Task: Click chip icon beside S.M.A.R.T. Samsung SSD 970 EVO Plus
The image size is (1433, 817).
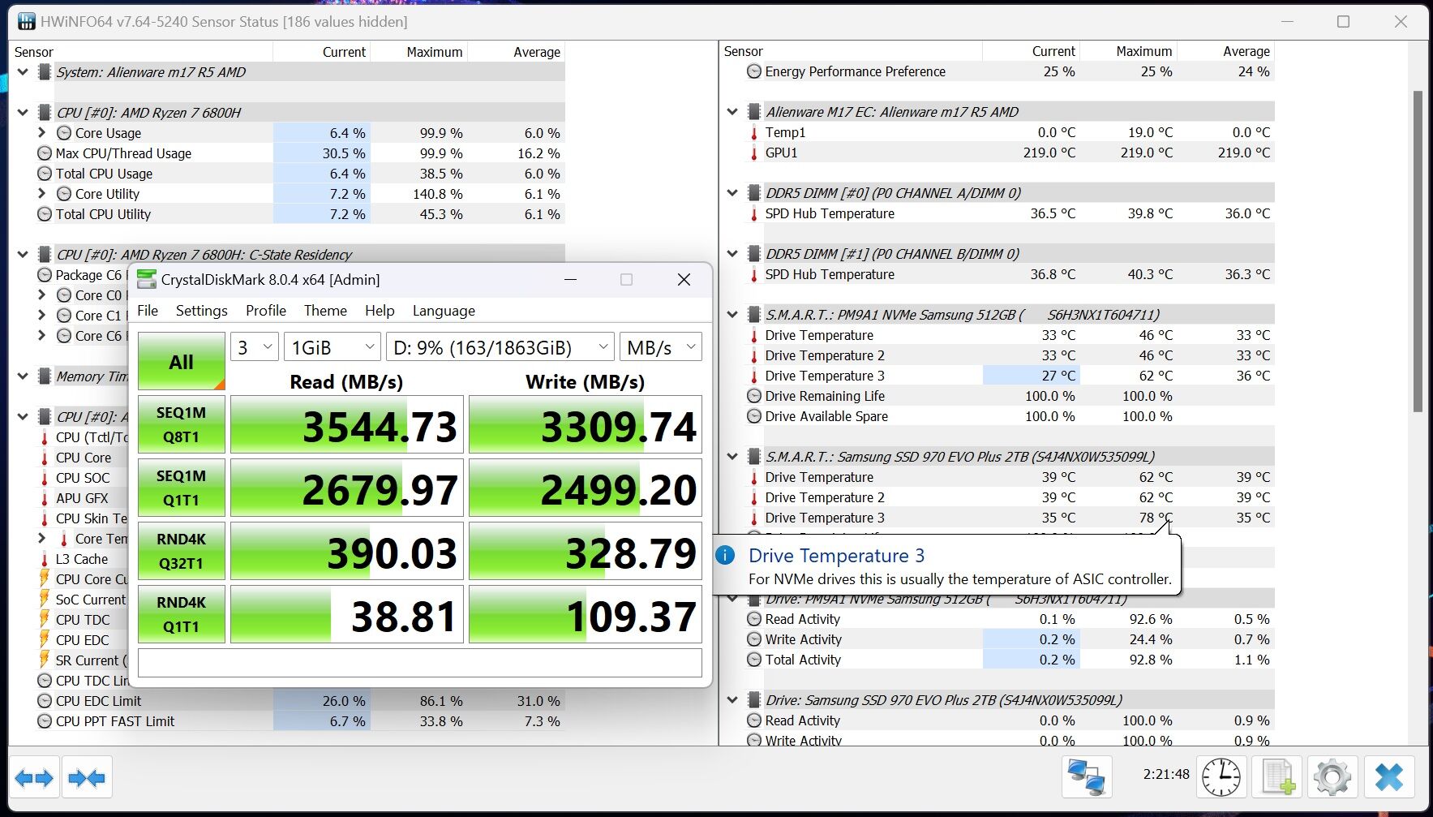Action: pyautogui.click(x=754, y=457)
